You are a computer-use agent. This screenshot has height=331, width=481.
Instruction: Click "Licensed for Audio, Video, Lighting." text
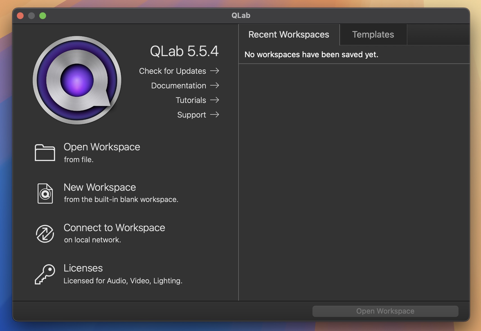pos(123,281)
